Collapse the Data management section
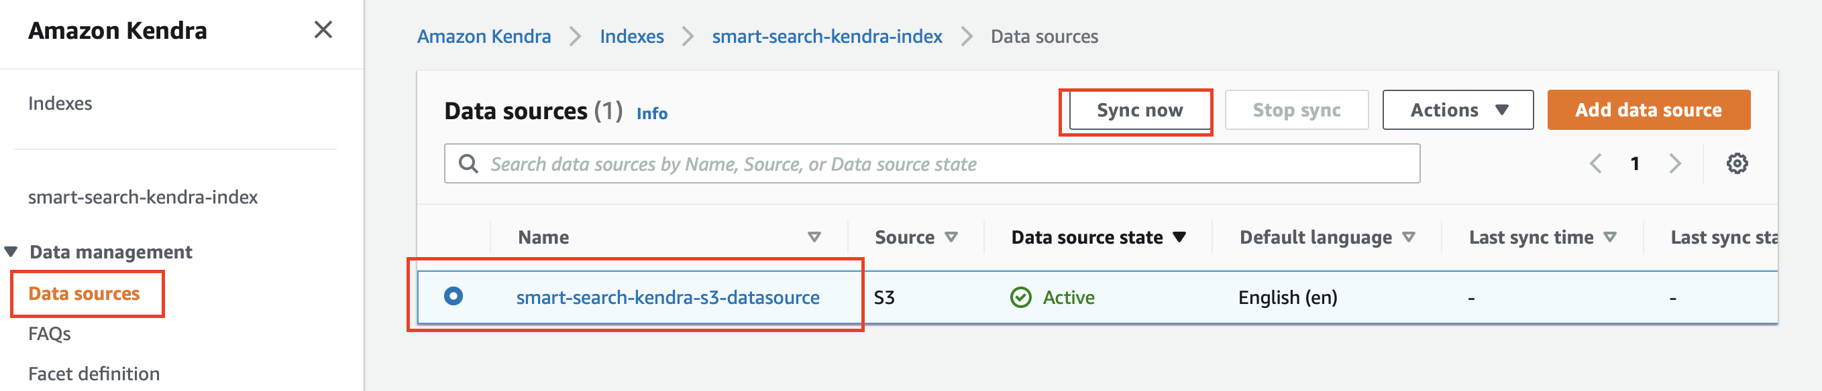 pyautogui.click(x=11, y=252)
